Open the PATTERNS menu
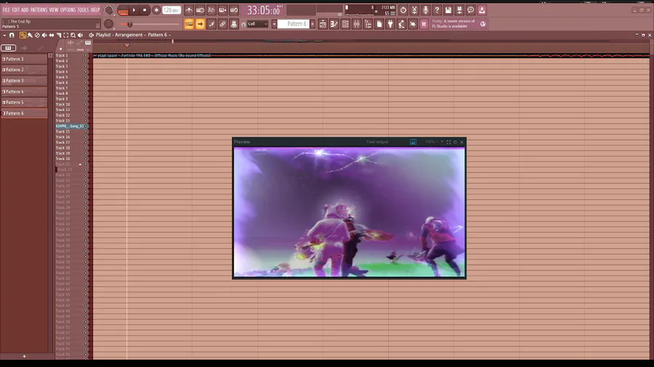The image size is (654, 367). pyautogui.click(x=39, y=9)
